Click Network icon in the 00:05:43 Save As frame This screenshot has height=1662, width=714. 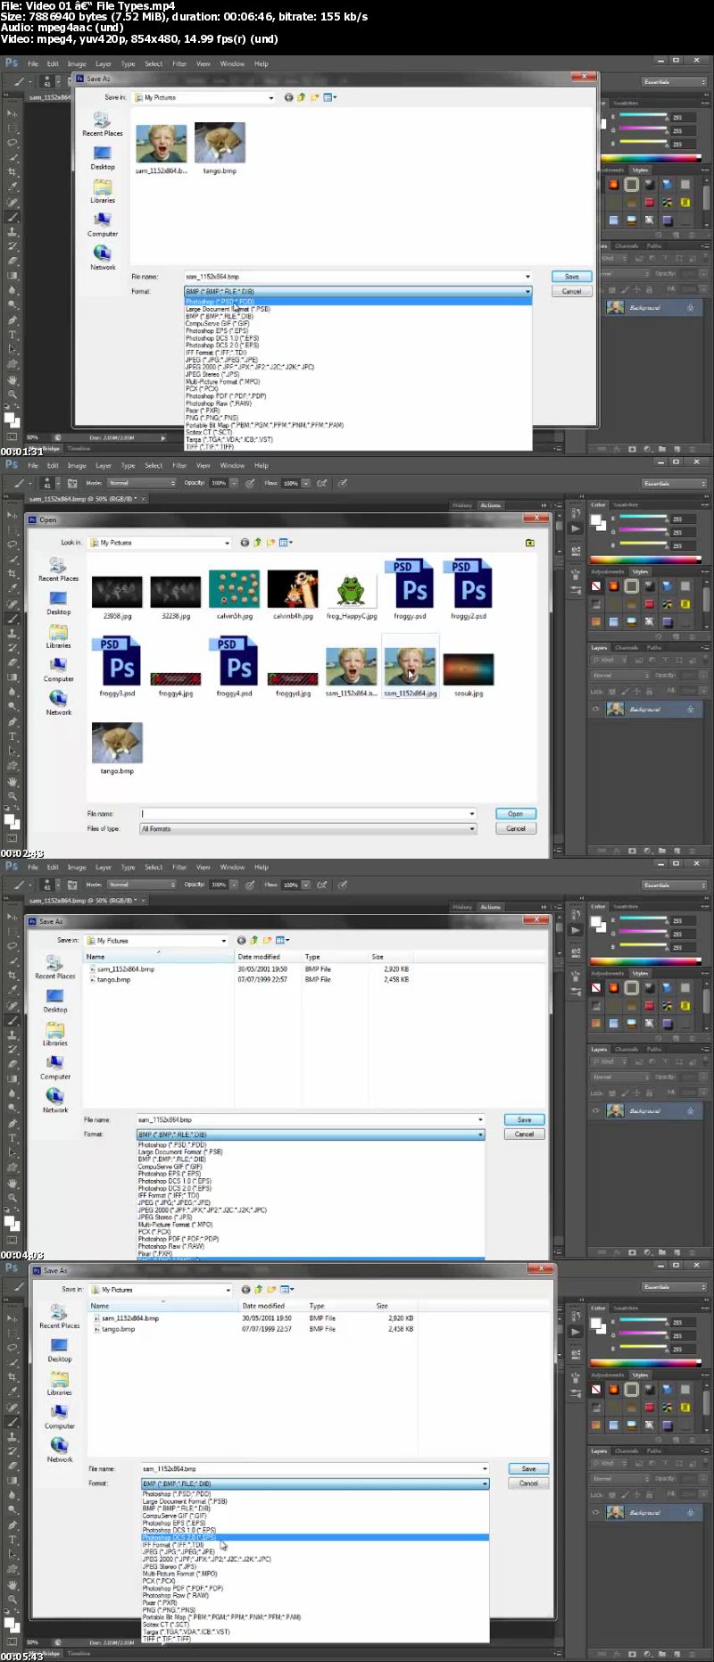(59, 1444)
